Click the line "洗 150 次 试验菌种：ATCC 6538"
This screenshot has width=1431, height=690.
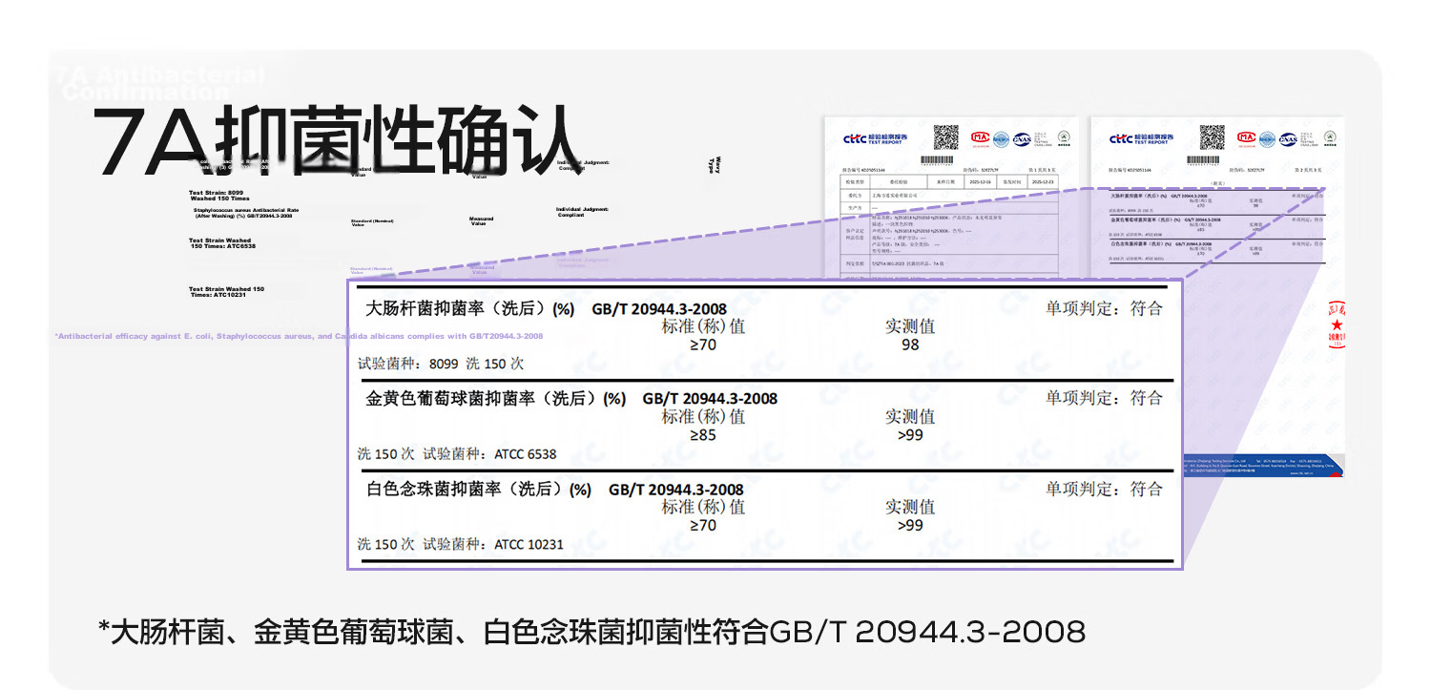[x=457, y=454]
